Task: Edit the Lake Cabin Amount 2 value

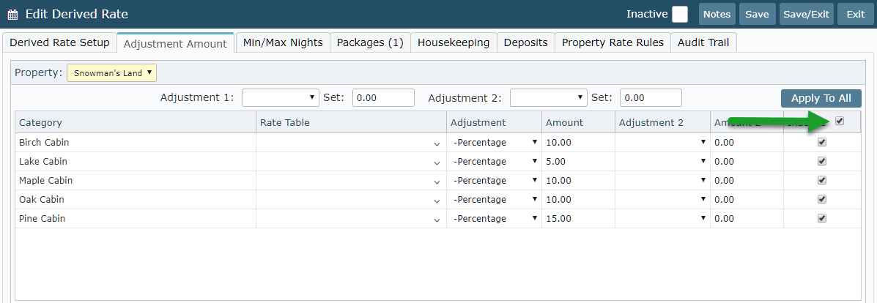Action: point(747,162)
